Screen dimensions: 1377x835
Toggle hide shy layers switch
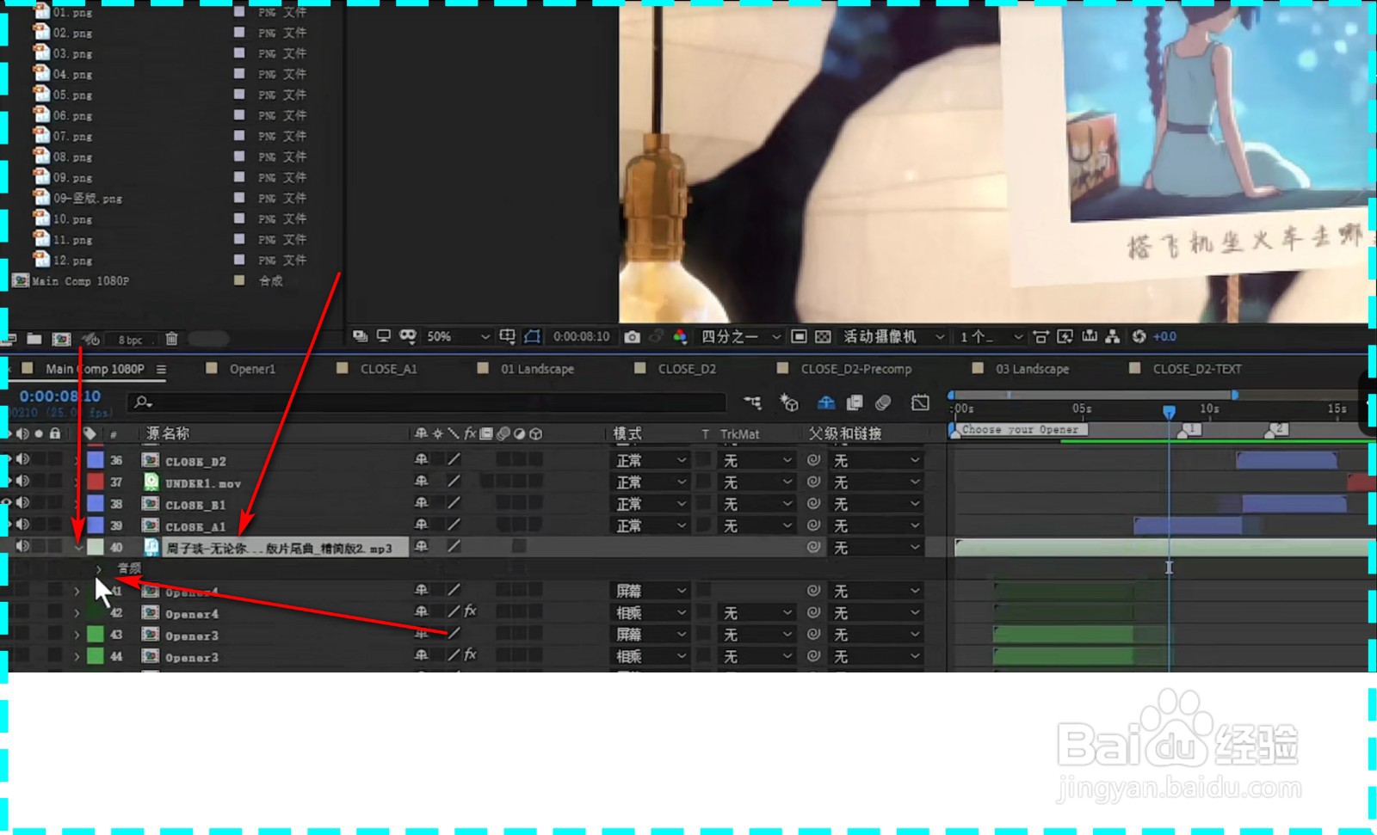(x=826, y=402)
